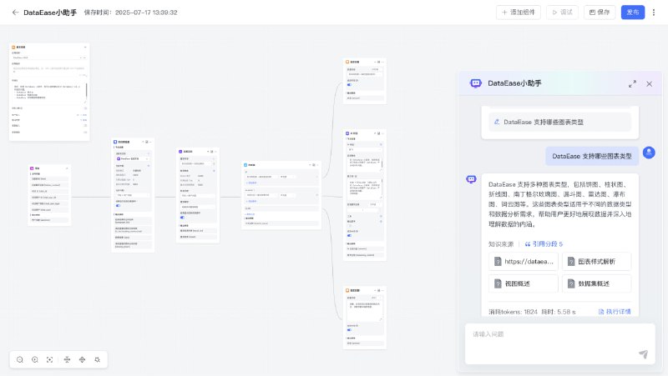Toggle the switch in the bottom reply node
The height and width of the screenshot is (376, 668).
[350, 332]
